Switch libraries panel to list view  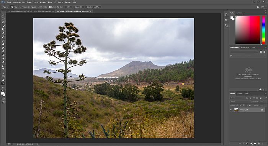click(264, 52)
